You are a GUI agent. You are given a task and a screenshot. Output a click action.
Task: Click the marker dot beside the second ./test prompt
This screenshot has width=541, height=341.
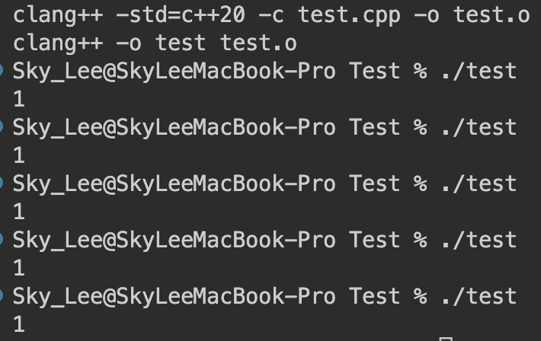point(2,127)
